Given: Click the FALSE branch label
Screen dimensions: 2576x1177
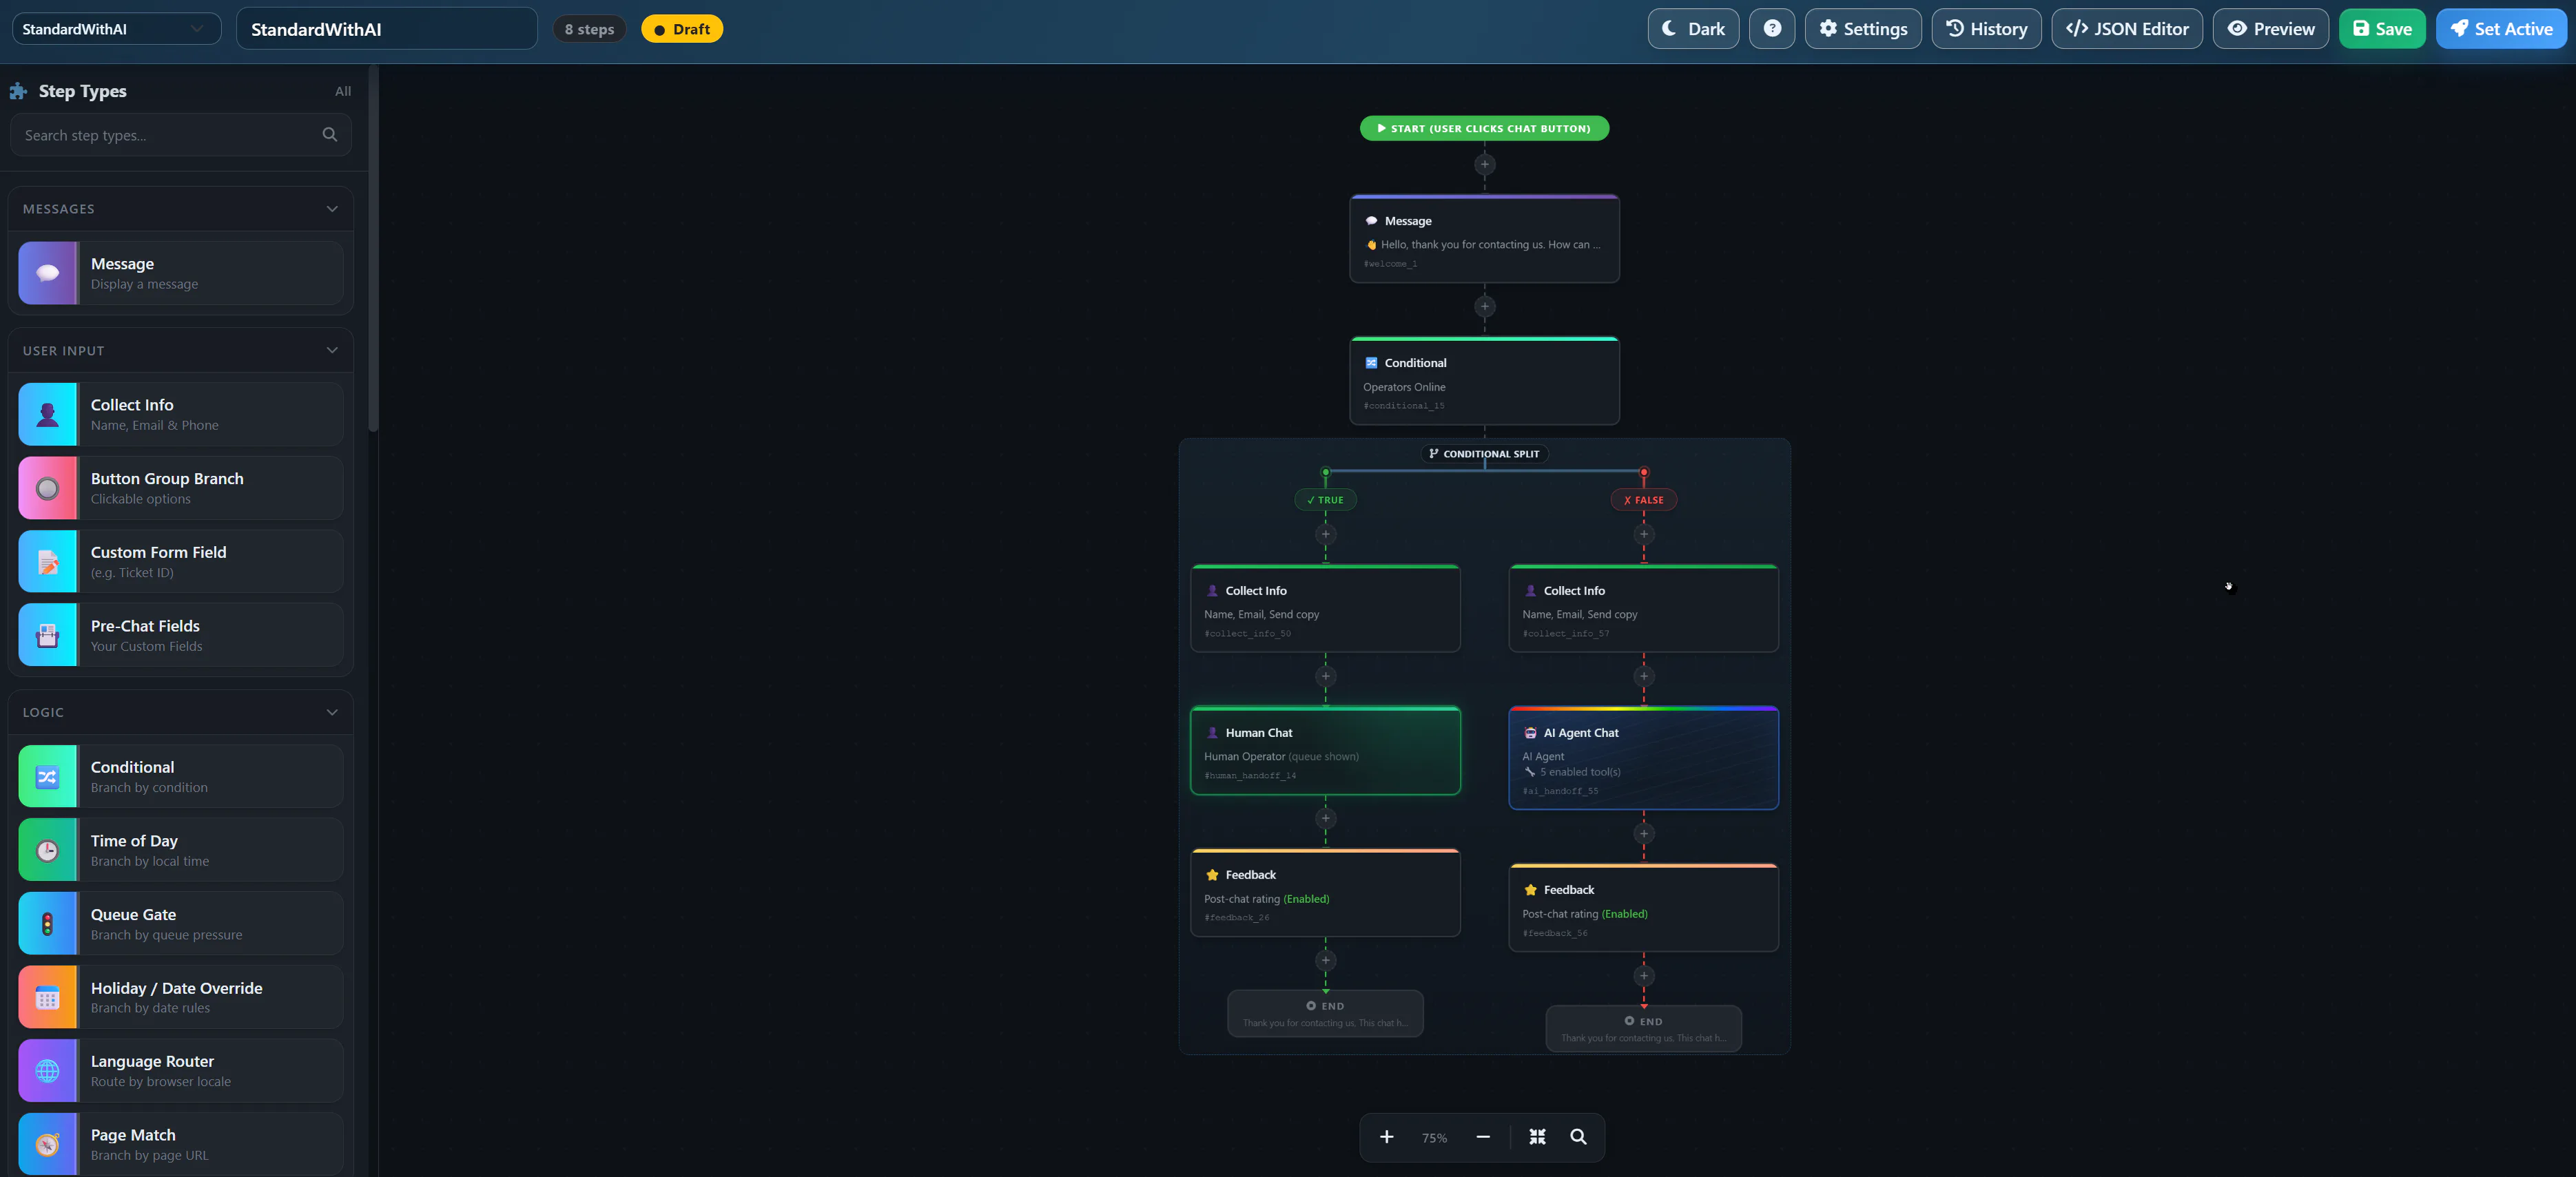Looking at the screenshot, I should click(1643, 500).
